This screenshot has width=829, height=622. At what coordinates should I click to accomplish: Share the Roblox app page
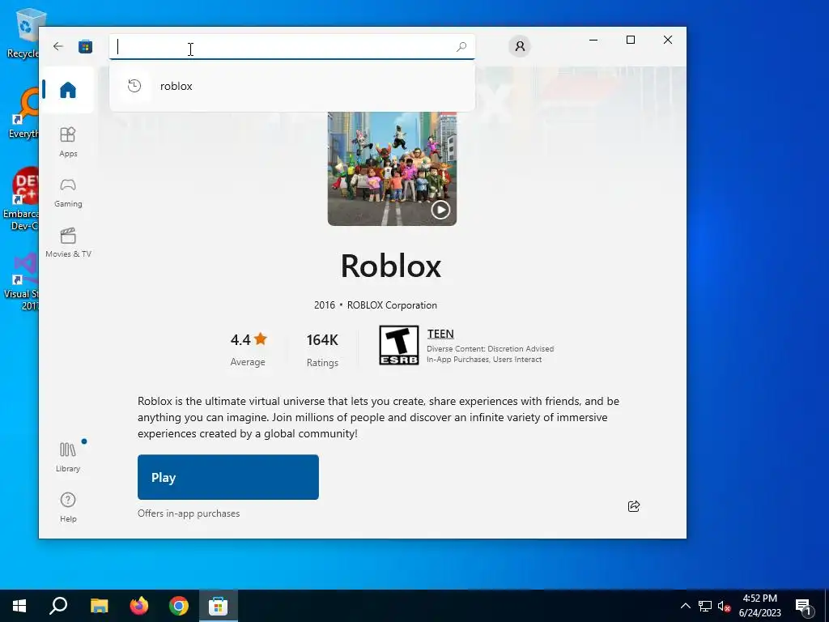(633, 506)
